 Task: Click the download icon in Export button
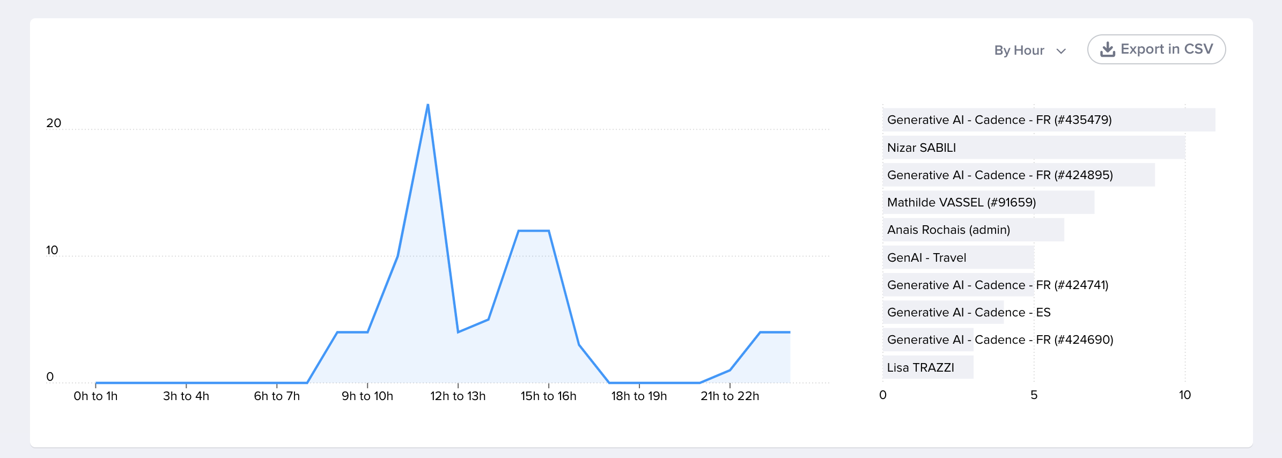coord(1107,50)
